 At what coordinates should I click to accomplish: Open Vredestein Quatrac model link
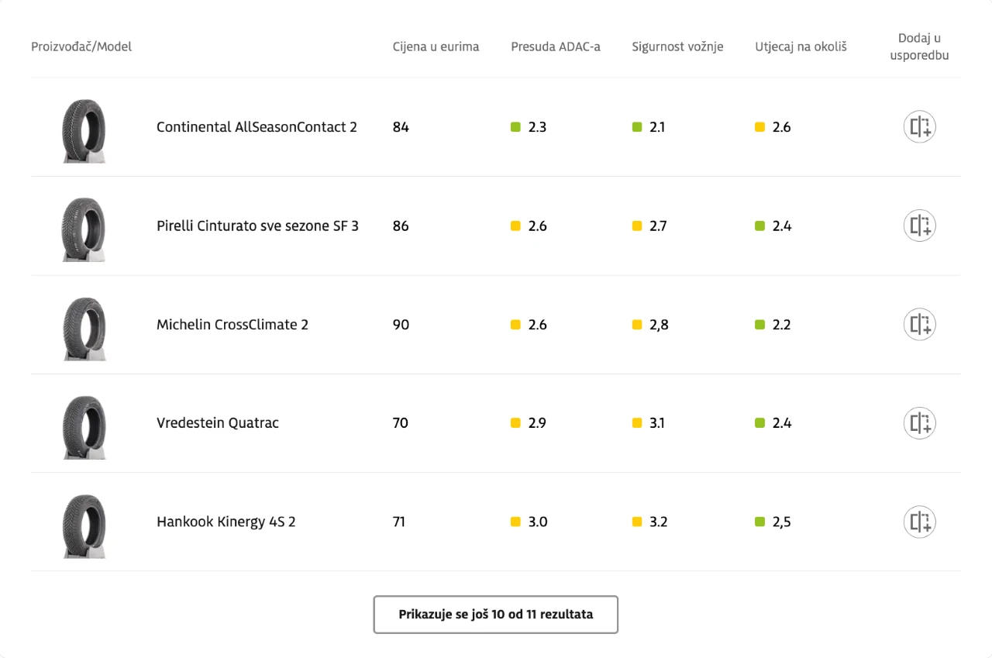(x=218, y=423)
